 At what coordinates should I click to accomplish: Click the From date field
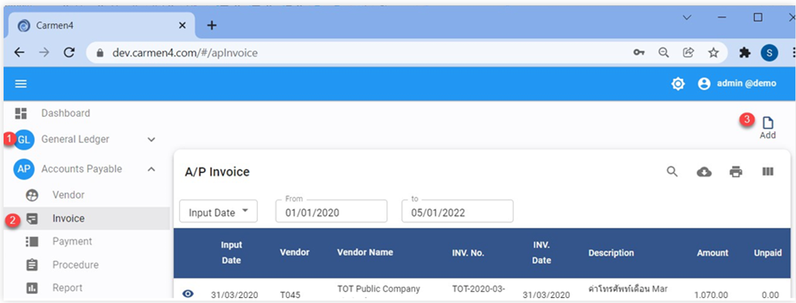(331, 212)
